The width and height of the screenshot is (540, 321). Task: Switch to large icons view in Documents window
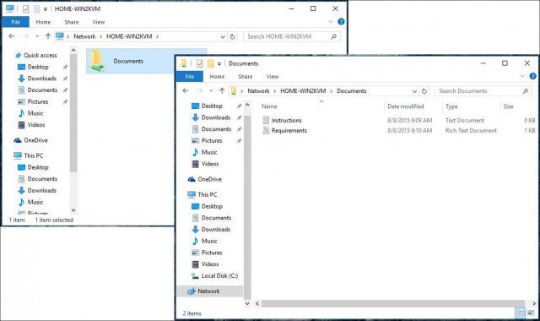click(x=531, y=313)
